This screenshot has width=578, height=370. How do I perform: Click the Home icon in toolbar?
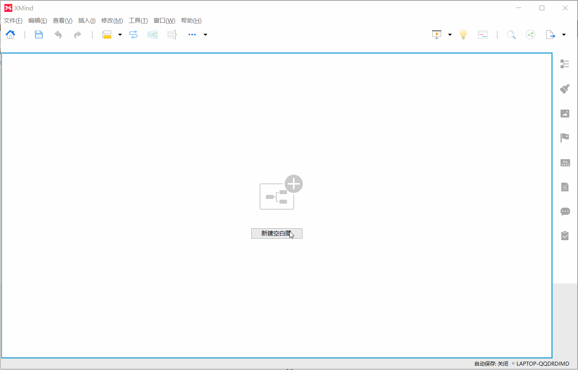(10, 35)
